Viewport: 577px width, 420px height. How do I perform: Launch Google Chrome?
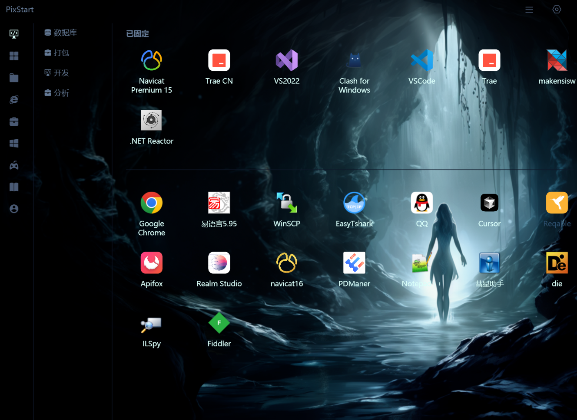[x=152, y=203]
